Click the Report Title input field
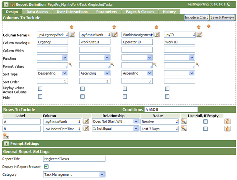237x180 pixels. pos(74,159)
